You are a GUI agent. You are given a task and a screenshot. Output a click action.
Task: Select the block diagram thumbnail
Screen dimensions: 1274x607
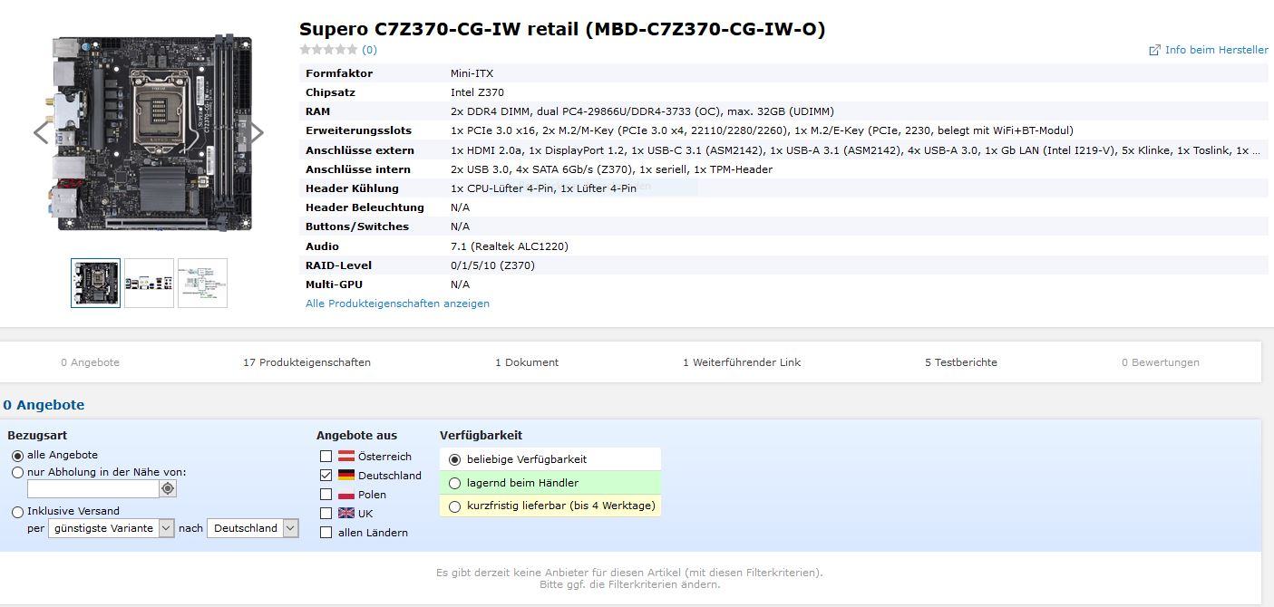click(202, 283)
